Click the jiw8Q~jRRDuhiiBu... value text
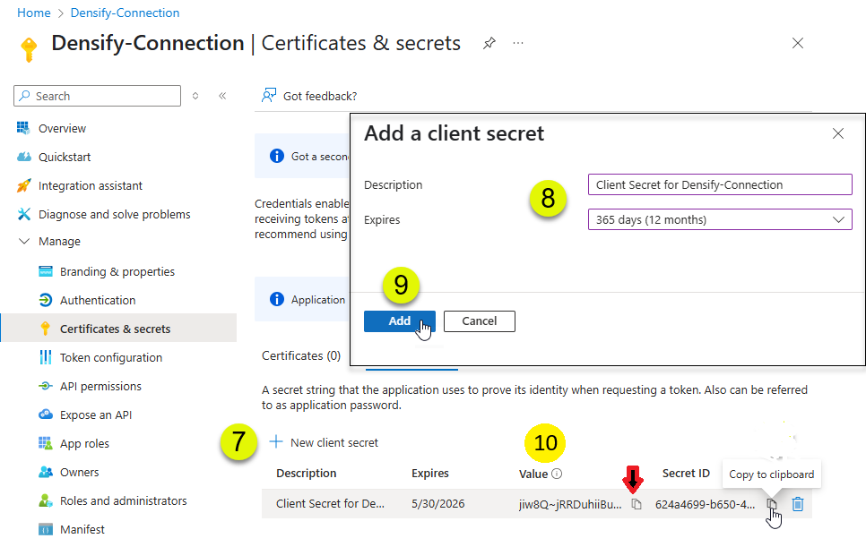Viewport: 866px width, 547px height. [x=570, y=504]
